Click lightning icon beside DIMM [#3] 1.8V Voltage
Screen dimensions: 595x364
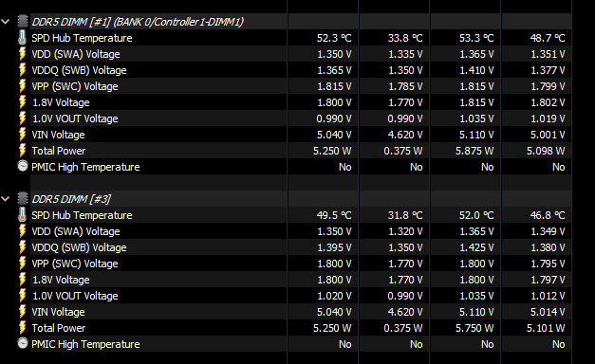pos(23,280)
